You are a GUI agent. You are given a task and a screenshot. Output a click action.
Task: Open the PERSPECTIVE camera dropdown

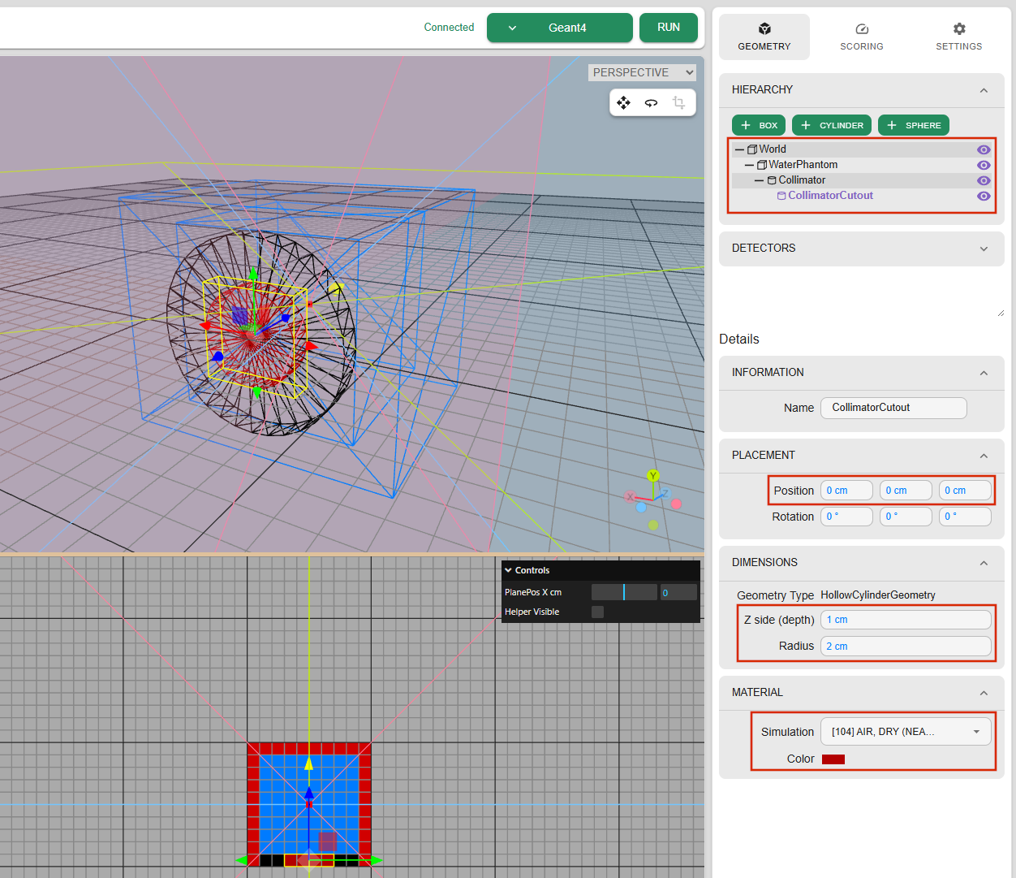642,72
